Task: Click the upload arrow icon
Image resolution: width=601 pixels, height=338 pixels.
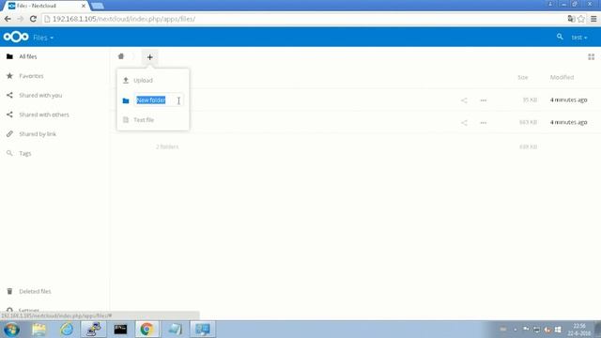Action: [x=126, y=80]
